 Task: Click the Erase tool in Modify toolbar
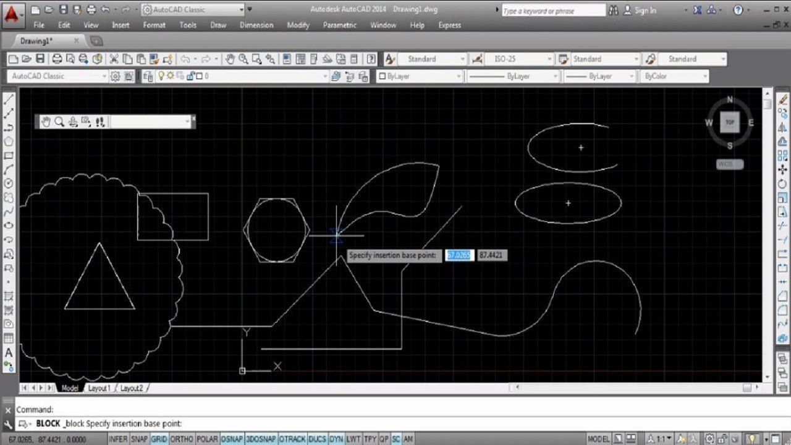tap(782, 100)
